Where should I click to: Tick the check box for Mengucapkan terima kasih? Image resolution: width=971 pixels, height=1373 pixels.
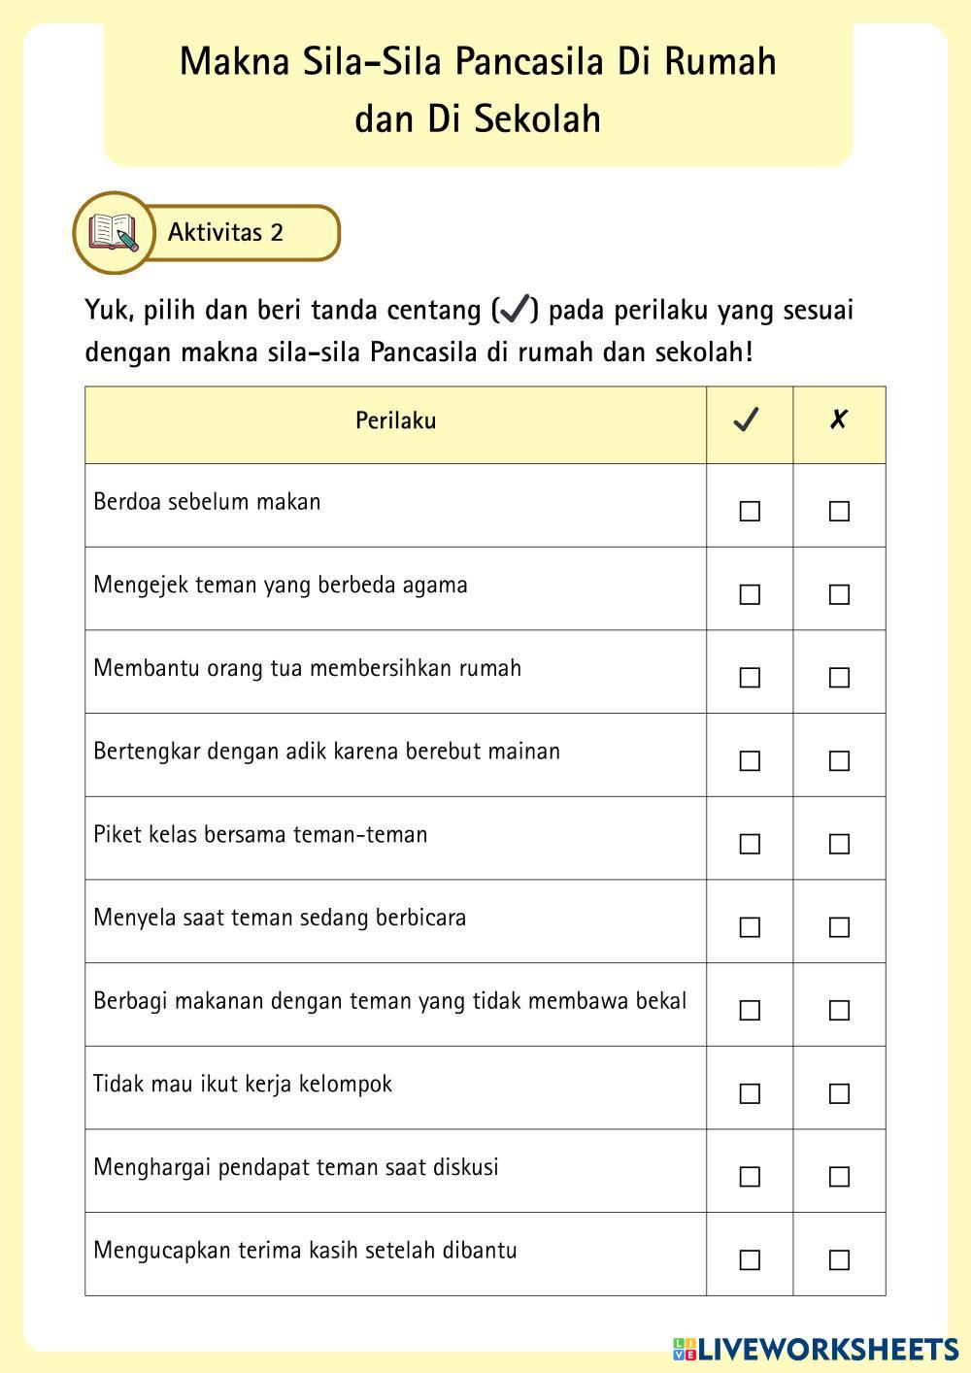750,1260
